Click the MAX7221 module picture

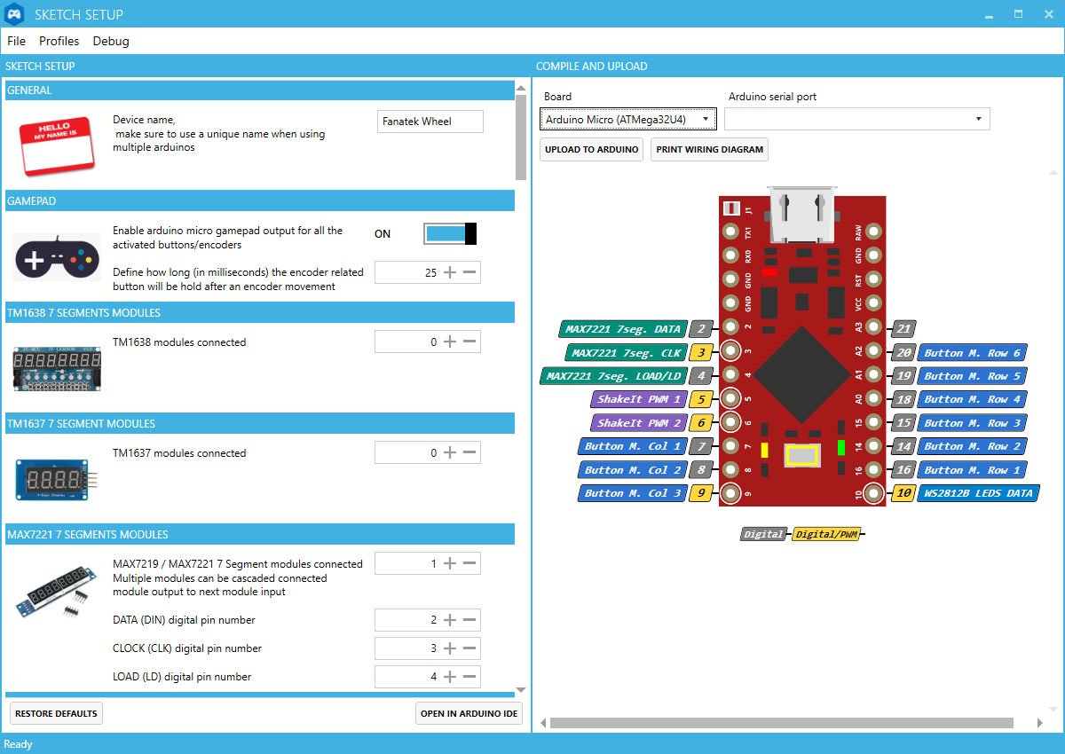(57, 589)
